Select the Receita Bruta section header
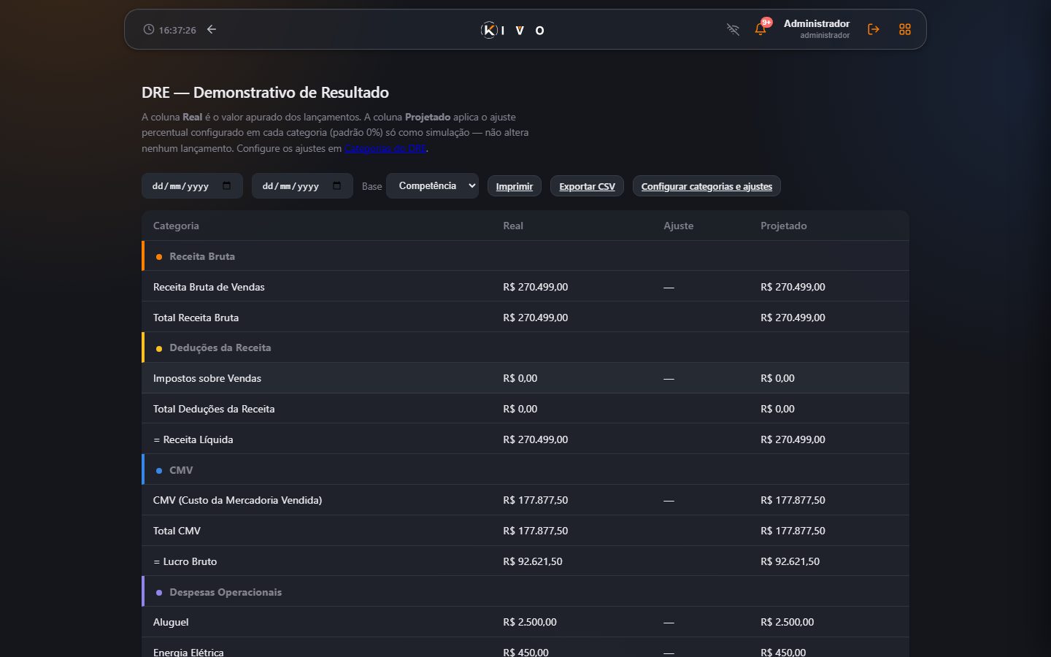This screenshot has width=1051, height=657. [x=526, y=256]
